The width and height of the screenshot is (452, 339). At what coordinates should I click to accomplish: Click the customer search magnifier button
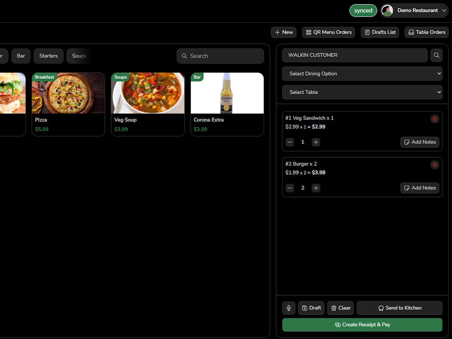(x=437, y=55)
